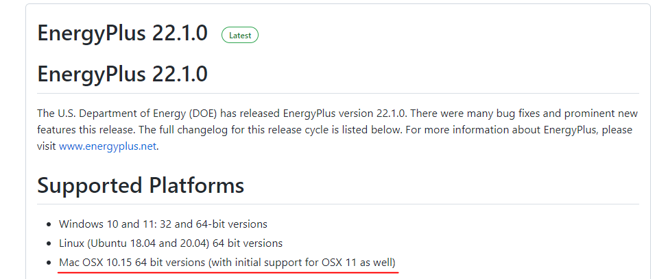Open the top EnergyPlus 22.1.0 release title
Screen dimensions: 668x279
(x=122, y=33)
